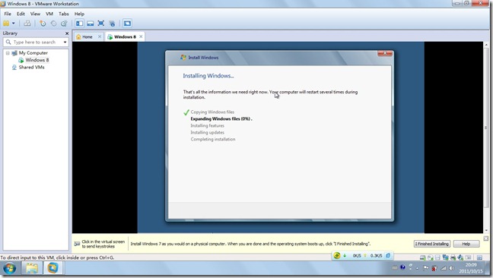Click the blue icon on speed widget
Screen dimensions: 493x278
coord(388,256)
